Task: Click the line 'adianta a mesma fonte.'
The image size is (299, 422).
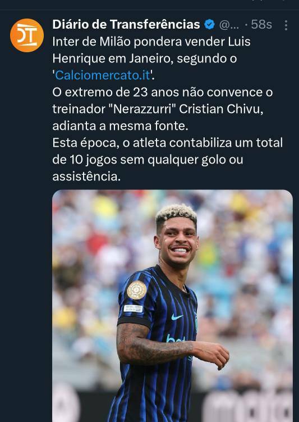Action: (120, 126)
